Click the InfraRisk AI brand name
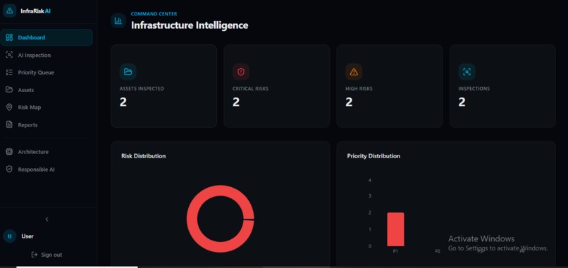 (x=35, y=11)
